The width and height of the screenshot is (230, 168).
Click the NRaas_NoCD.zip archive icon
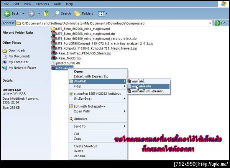pos(53,58)
